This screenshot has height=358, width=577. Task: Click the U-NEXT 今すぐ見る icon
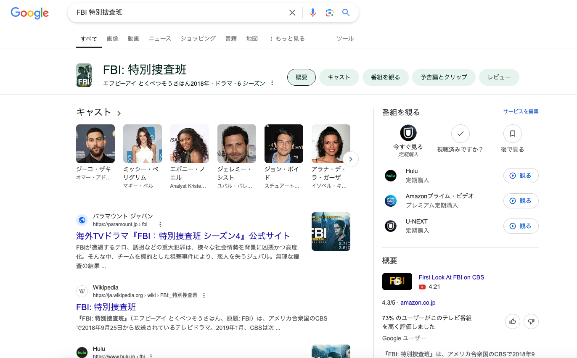[x=408, y=133]
